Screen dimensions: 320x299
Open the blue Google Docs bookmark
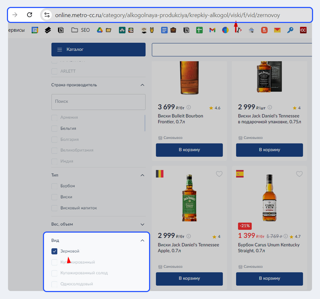(x=164, y=30)
